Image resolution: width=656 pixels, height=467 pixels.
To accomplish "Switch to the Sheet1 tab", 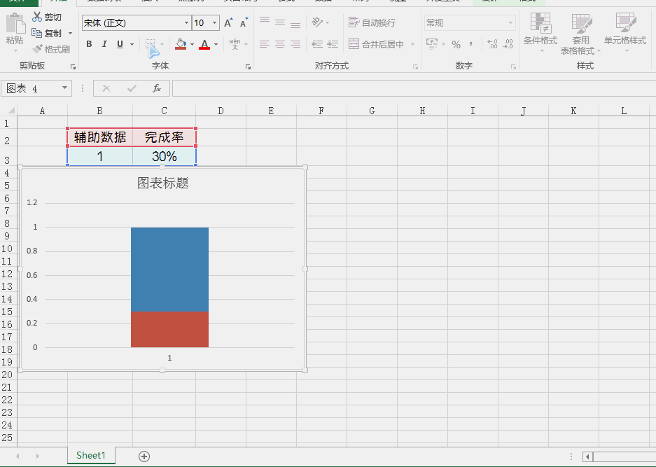I will (x=91, y=455).
